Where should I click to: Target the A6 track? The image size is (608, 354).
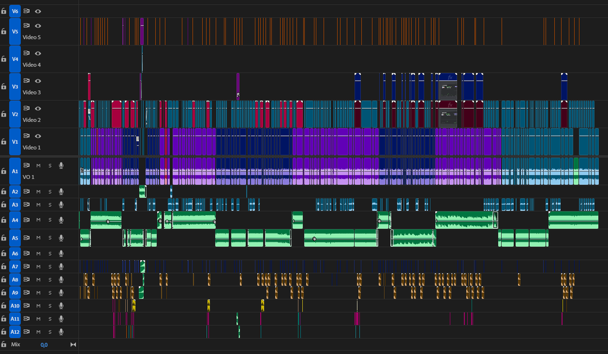[x=15, y=253]
